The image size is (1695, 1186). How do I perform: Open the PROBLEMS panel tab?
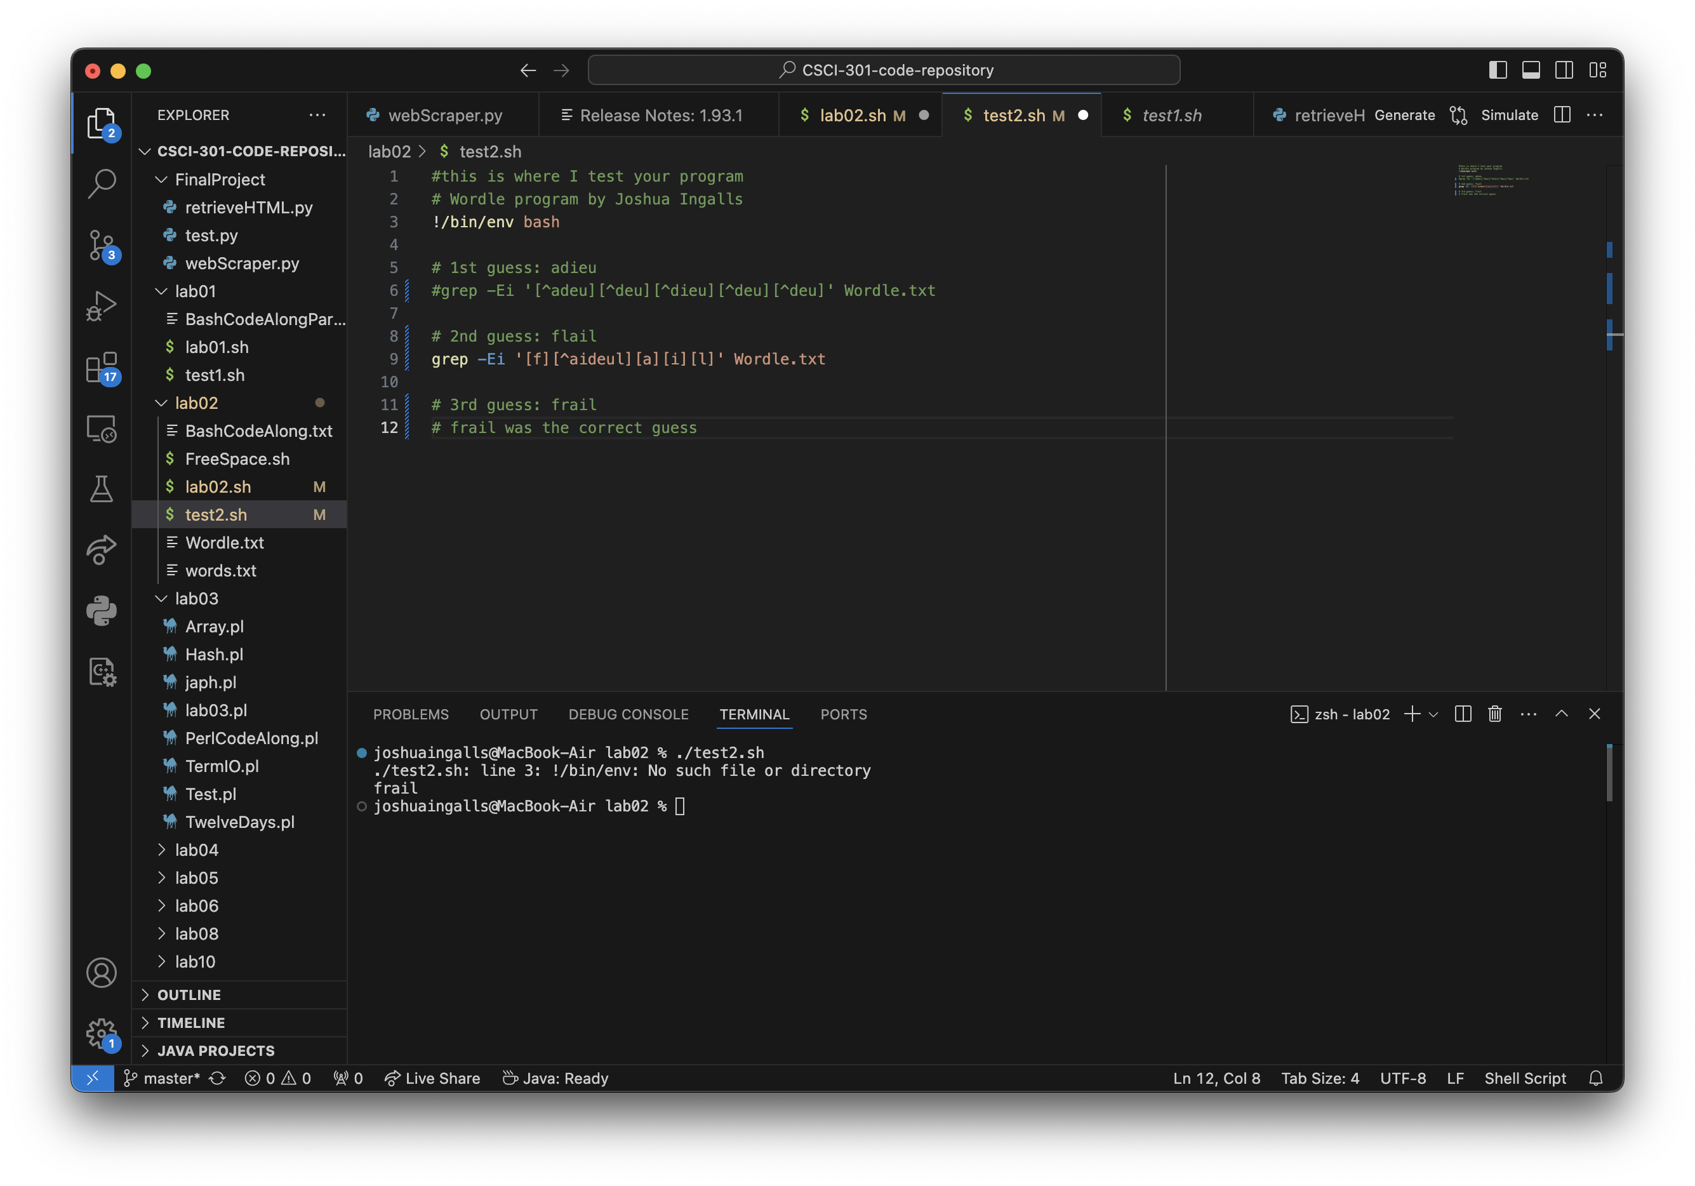(x=411, y=714)
